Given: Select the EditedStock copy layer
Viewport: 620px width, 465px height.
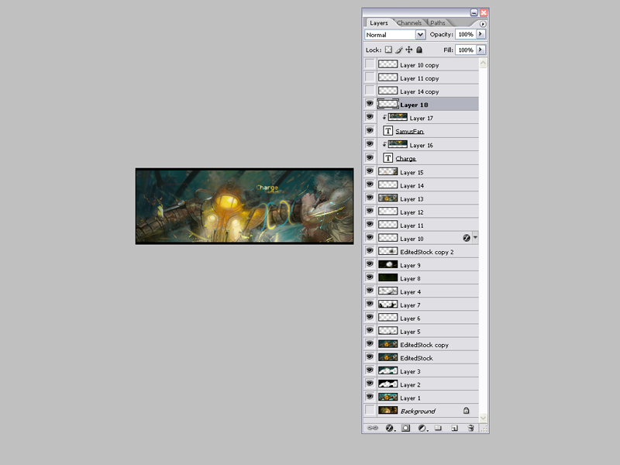Looking at the screenshot, I should point(421,344).
